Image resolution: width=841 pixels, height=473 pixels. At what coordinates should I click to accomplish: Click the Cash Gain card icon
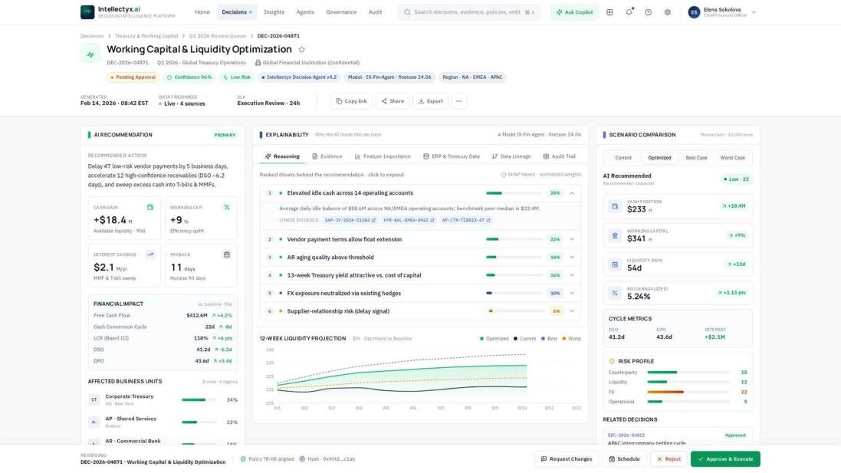150,207
